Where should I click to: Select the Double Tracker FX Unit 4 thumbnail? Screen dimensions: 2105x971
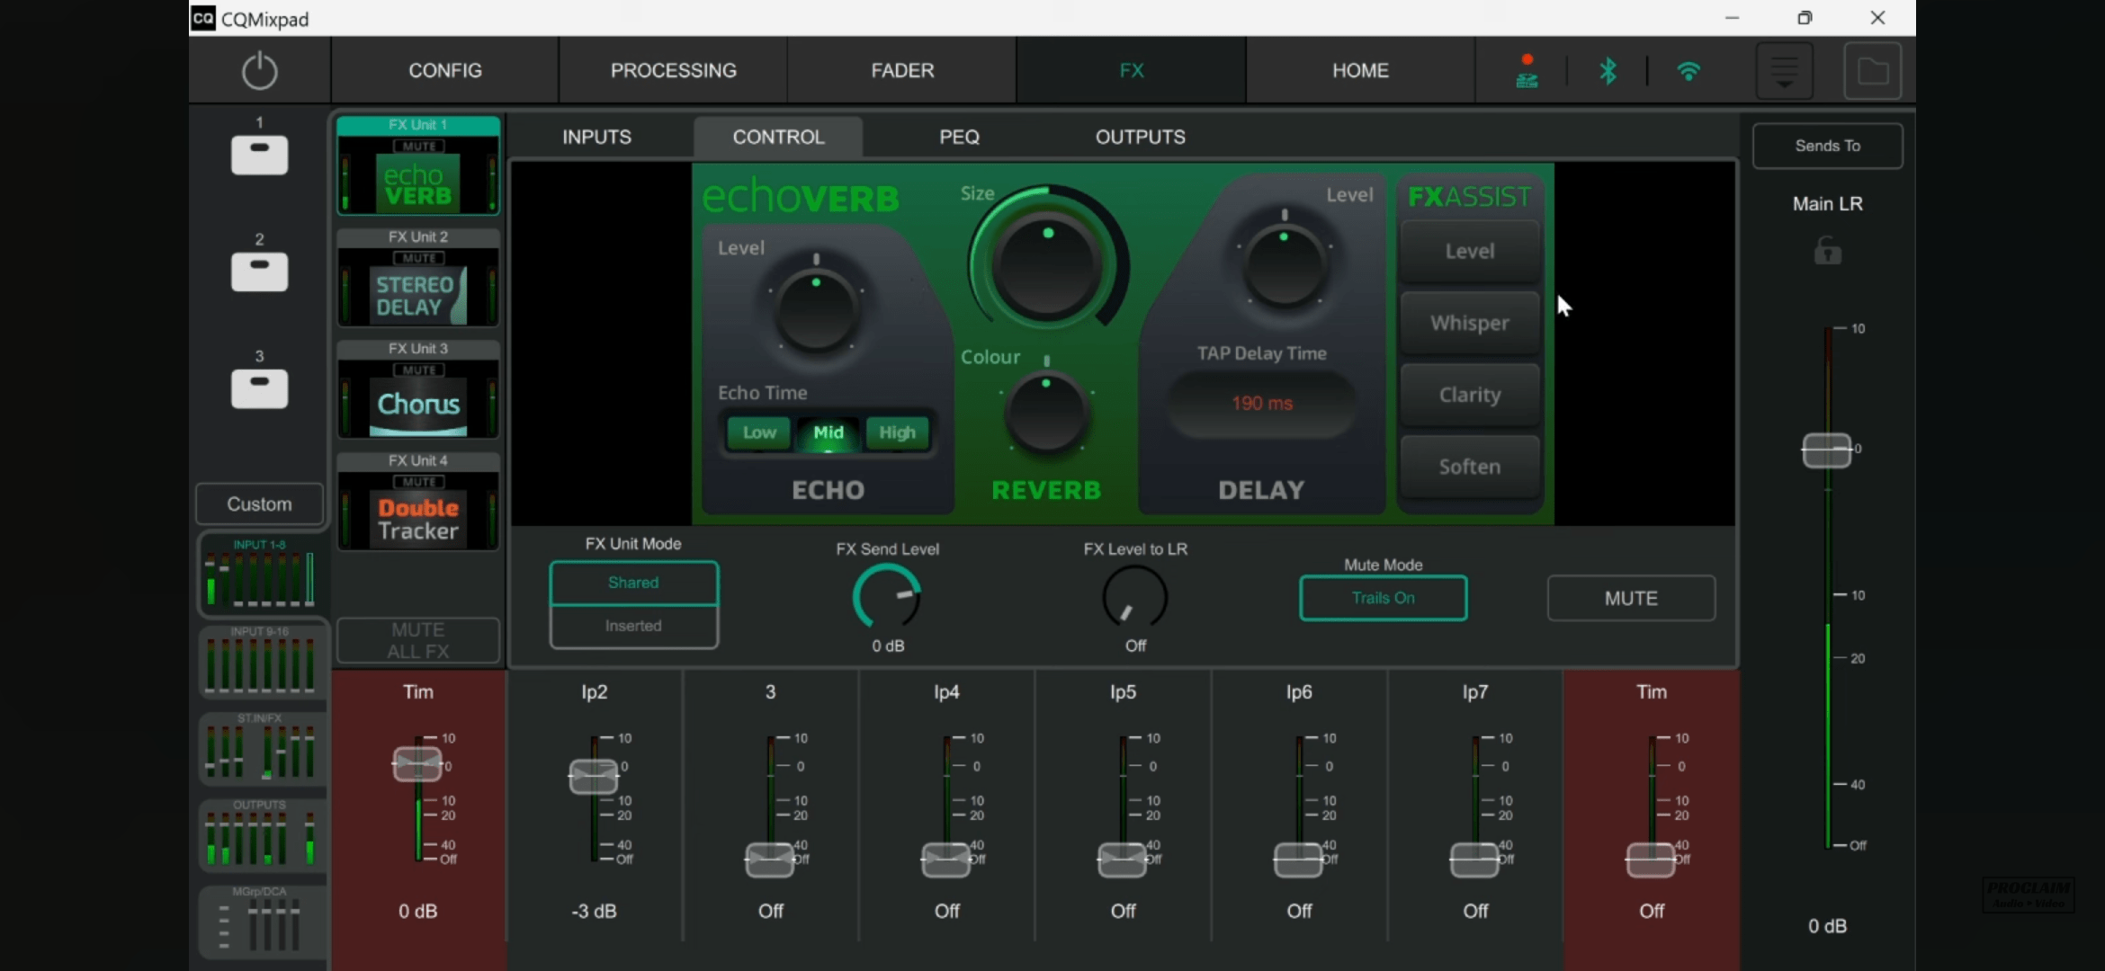[418, 502]
